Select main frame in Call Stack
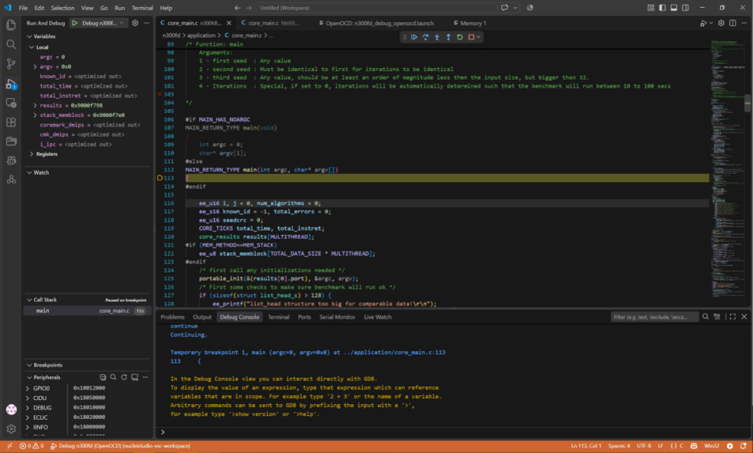 coord(87,310)
